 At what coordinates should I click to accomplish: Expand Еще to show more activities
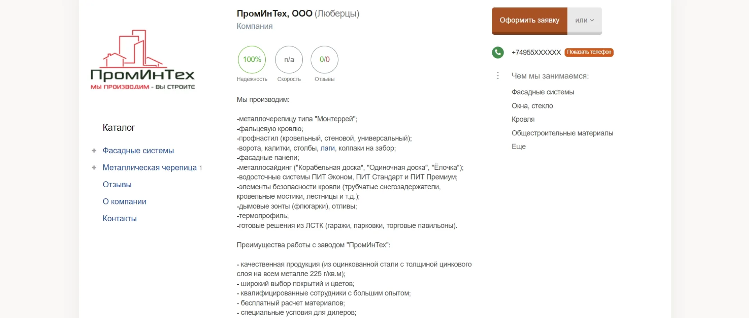pyautogui.click(x=518, y=147)
